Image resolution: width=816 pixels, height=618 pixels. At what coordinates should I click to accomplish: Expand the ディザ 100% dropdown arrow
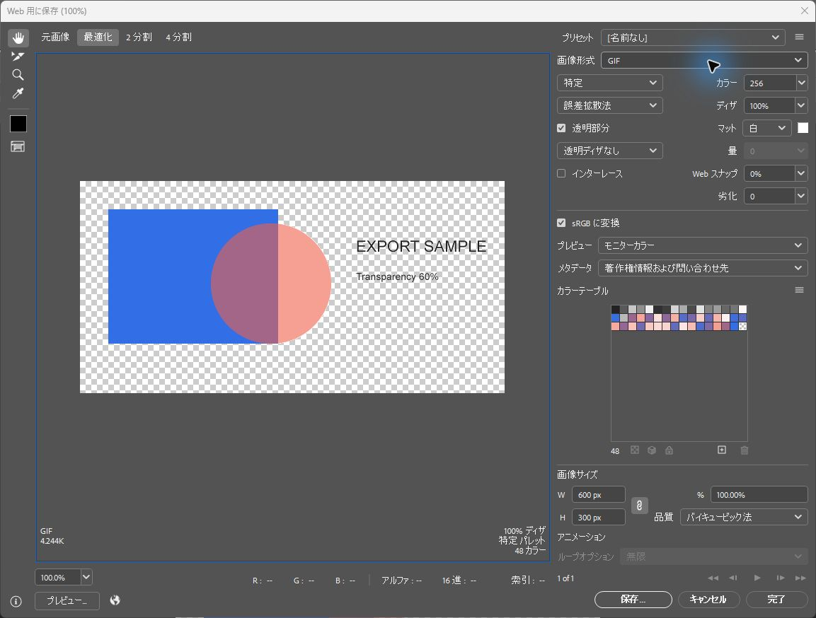click(802, 105)
